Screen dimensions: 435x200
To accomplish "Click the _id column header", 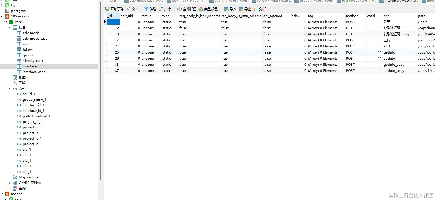I will click(113, 16).
